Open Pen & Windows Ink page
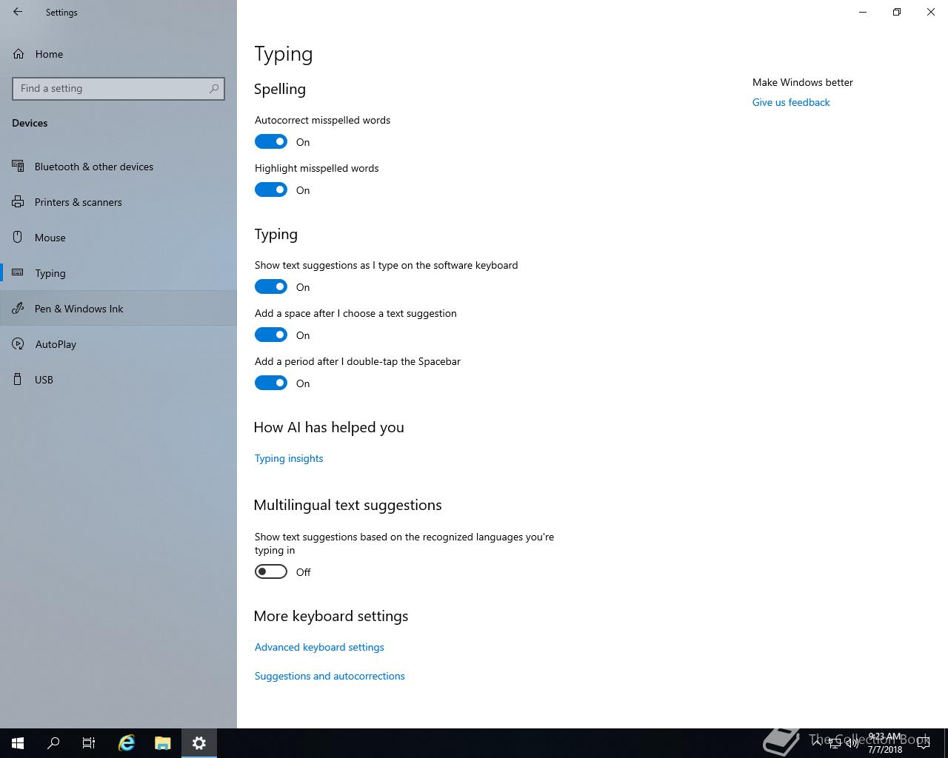This screenshot has width=948, height=758. (118, 309)
